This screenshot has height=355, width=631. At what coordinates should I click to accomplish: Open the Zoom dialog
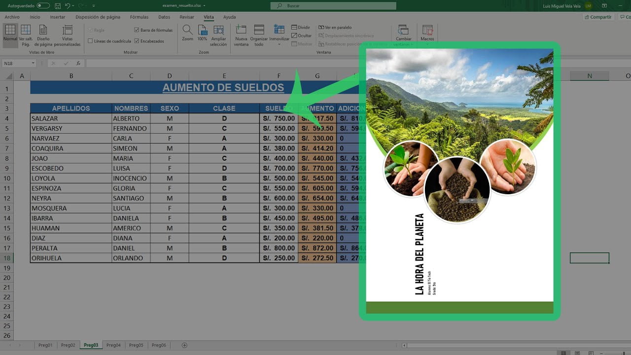187,33
